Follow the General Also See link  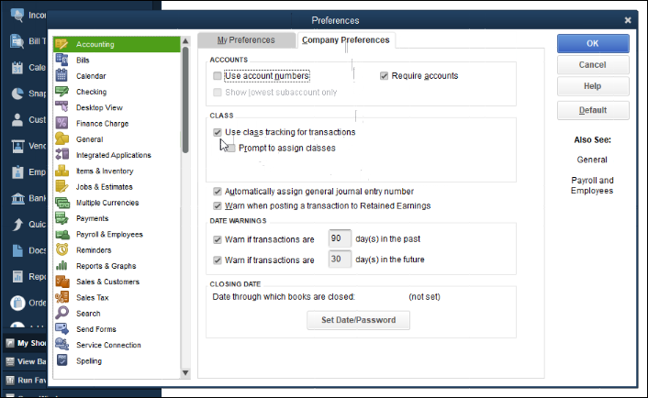point(592,160)
